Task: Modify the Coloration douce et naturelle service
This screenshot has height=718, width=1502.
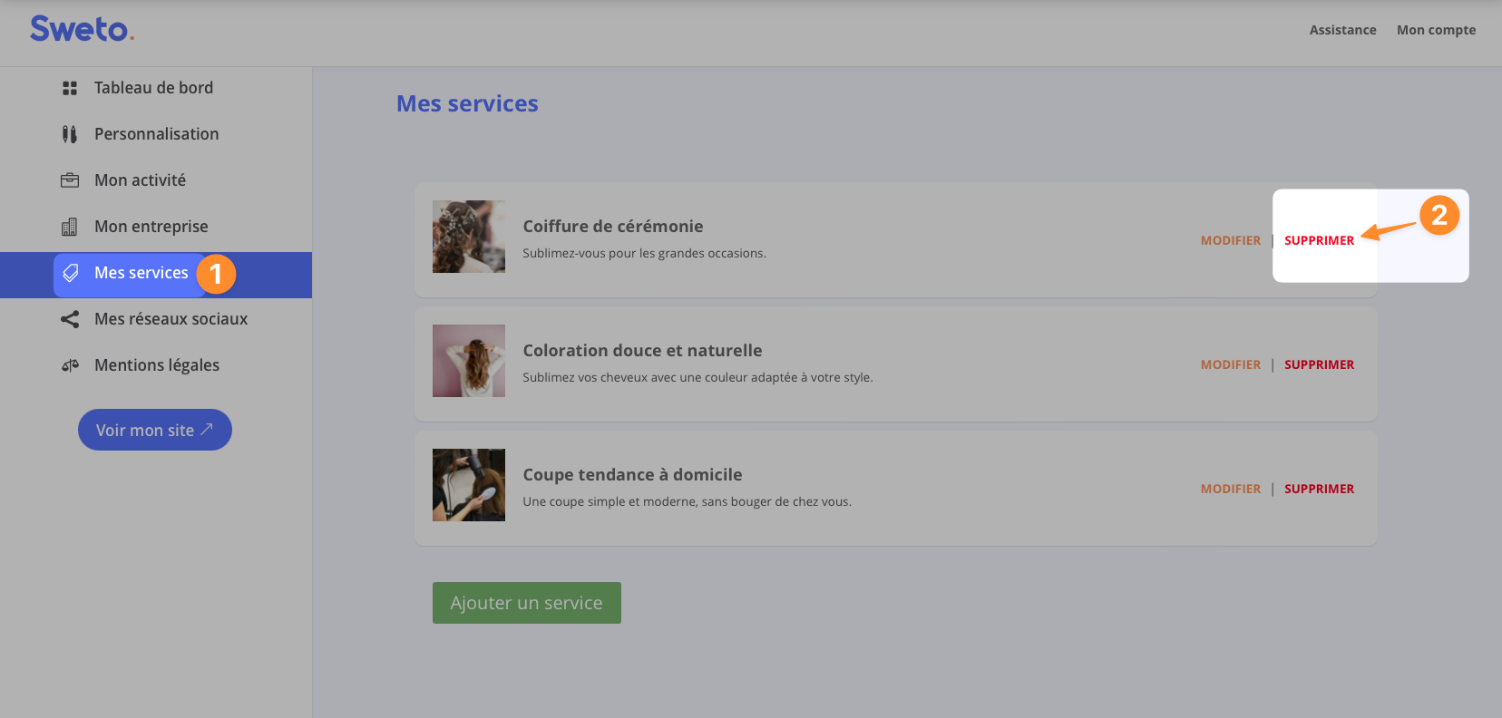Action: point(1231,364)
